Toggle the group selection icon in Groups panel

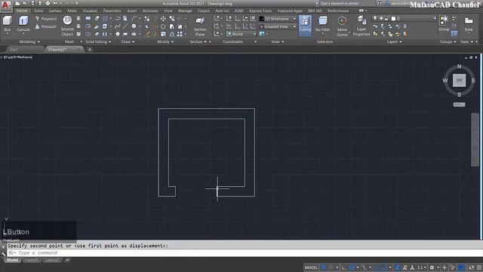click(x=454, y=33)
